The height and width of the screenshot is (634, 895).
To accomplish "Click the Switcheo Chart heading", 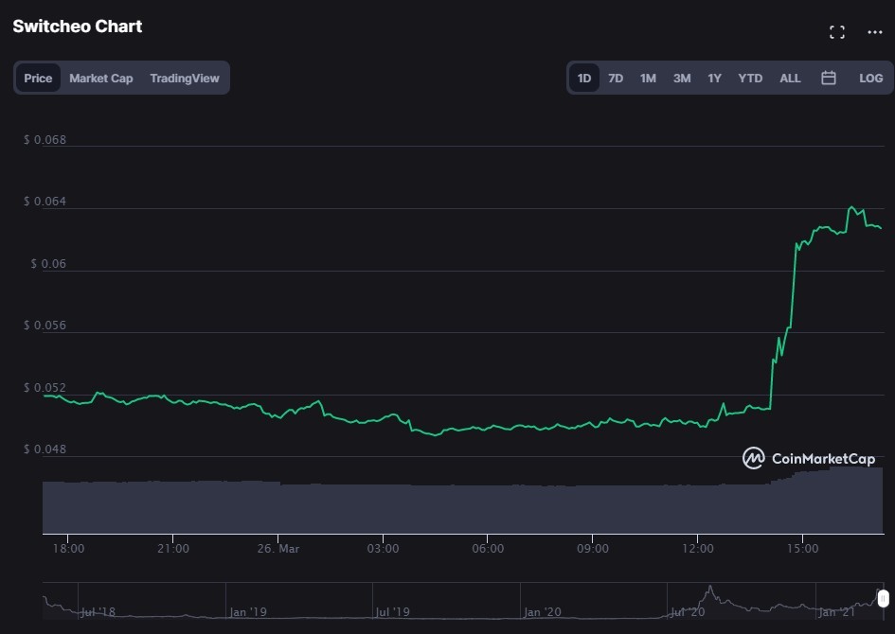I will click(77, 26).
